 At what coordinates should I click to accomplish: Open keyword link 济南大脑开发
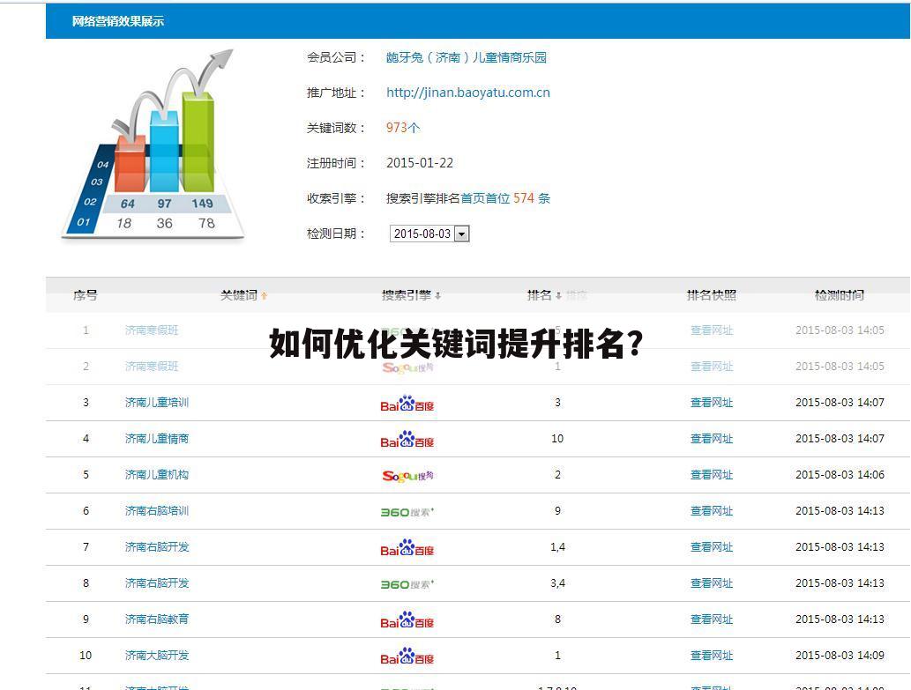[x=157, y=655]
